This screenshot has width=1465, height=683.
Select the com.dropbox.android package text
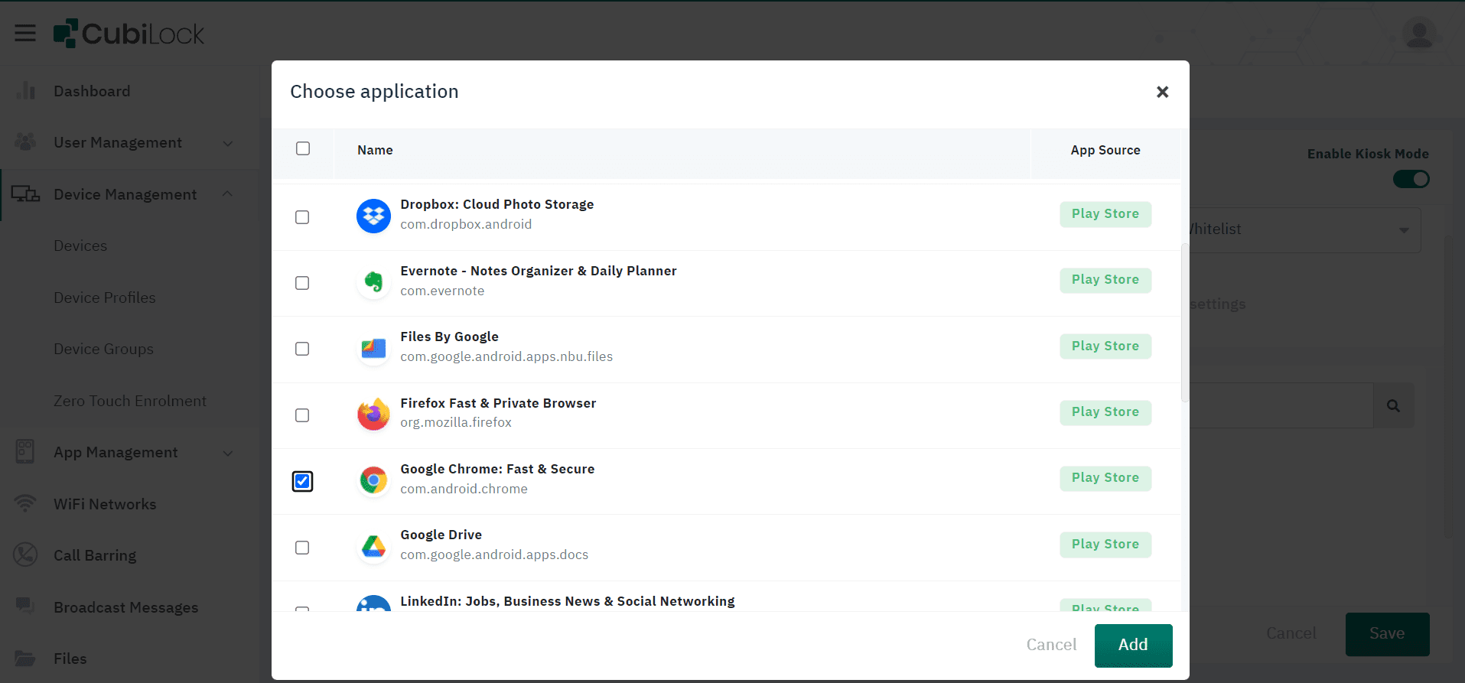(466, 224)
